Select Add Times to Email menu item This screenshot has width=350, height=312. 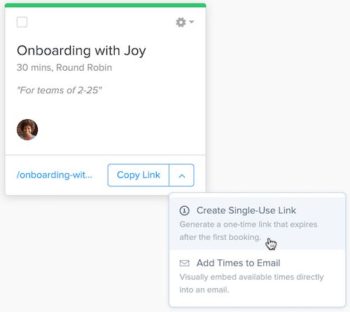tap(257, 276)
